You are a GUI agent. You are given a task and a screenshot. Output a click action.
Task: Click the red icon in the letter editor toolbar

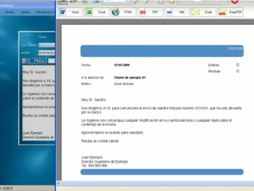coord(25,61)
